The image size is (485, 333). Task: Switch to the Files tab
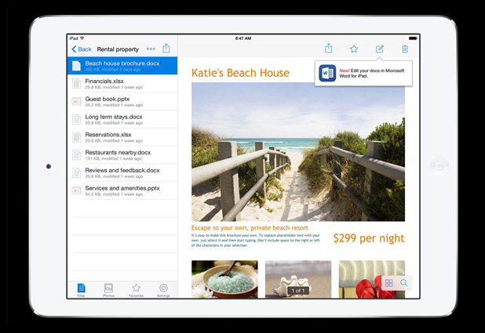pos(81,290)
